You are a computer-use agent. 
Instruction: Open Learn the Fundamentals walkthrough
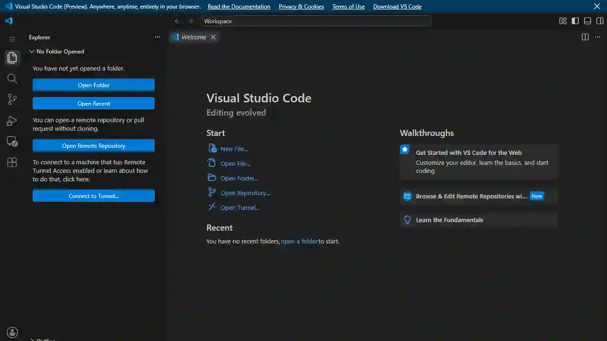tap(479, 220)
